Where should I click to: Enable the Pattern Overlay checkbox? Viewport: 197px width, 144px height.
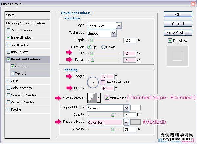[x=8, y=102]
